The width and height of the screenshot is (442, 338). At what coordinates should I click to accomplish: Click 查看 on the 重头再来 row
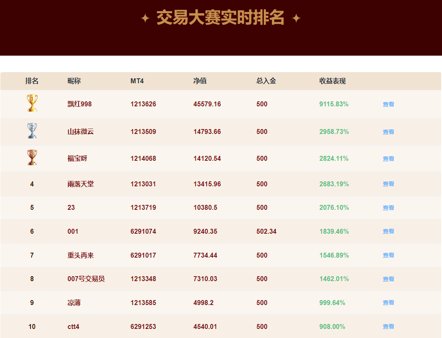388,255
